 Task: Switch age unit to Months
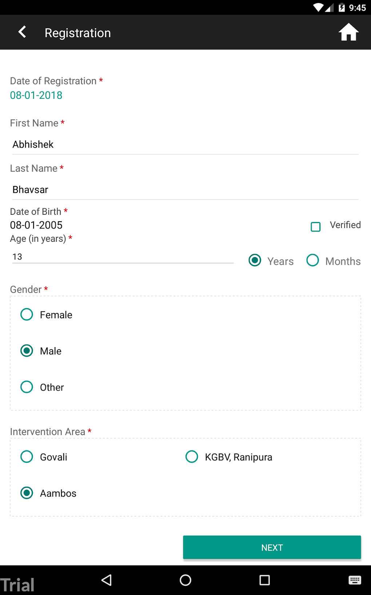pyautogui.click(x=312, y=260)
